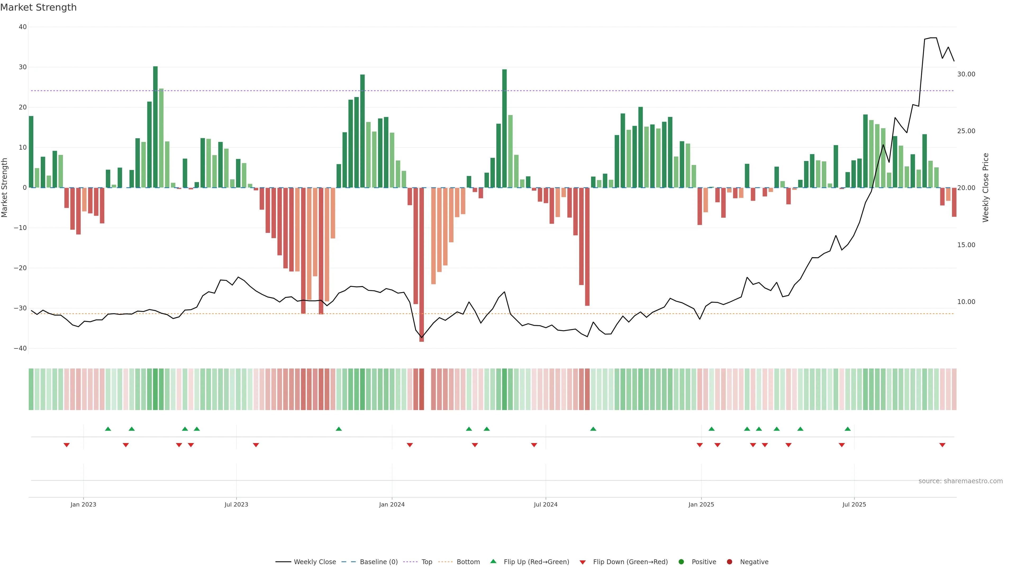Click the darkest red heatmap strip cell
Screen dimensions: 1016x571
[x=422, y=389]
